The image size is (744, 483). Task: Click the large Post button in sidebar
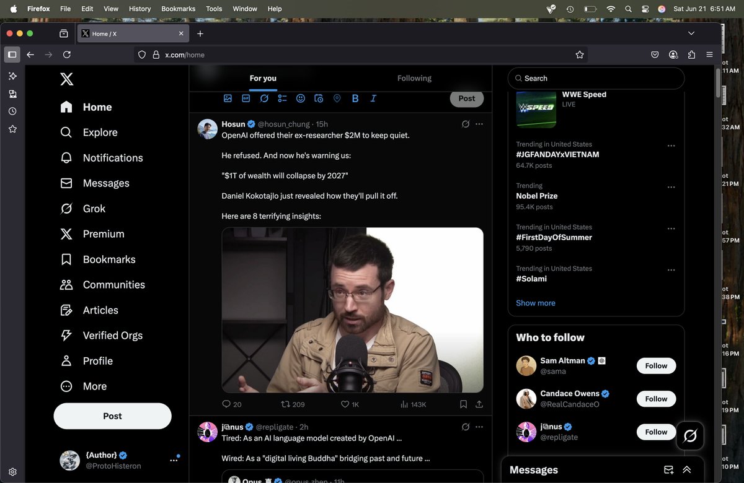112,416
